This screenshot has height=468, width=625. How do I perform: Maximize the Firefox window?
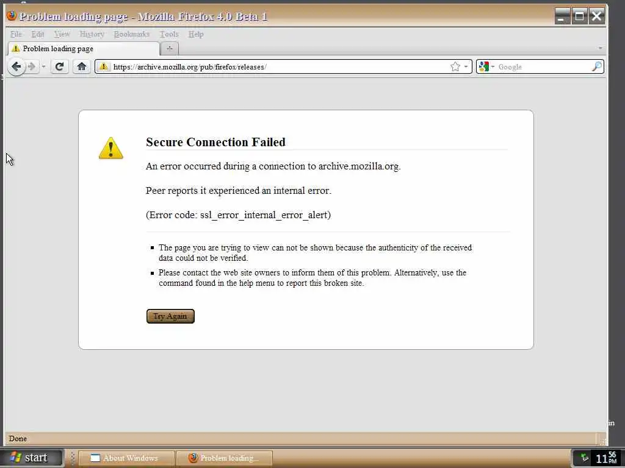click(580, 16)
